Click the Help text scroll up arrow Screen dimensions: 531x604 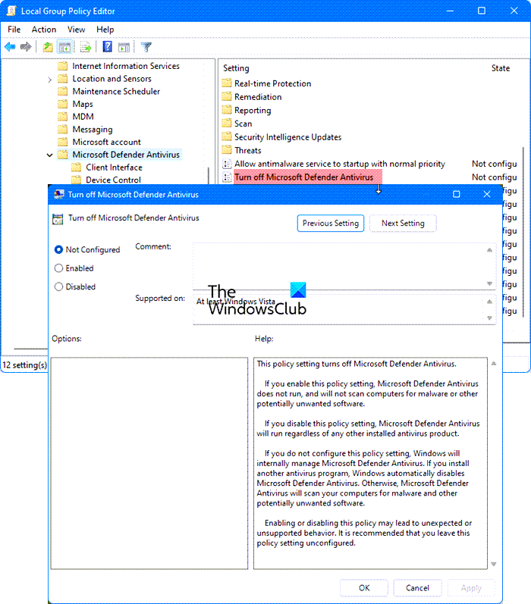(494, 363)
